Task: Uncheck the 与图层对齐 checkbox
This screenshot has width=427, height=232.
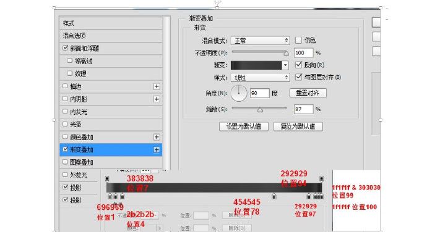Action: tap(298, 77)
